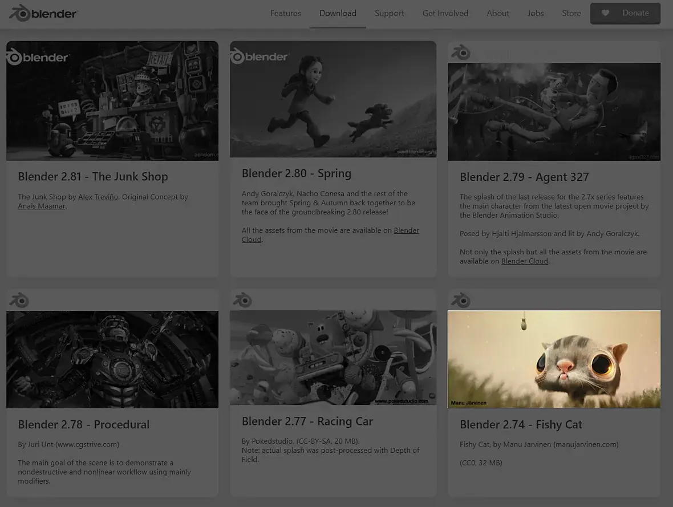Click heading Blender 2.74 - Fishy Cat
This screenshot has width=673, height=507.
tap(521, 424)
